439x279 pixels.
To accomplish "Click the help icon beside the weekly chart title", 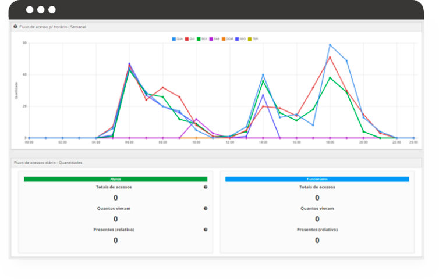I will click(15, 27).
